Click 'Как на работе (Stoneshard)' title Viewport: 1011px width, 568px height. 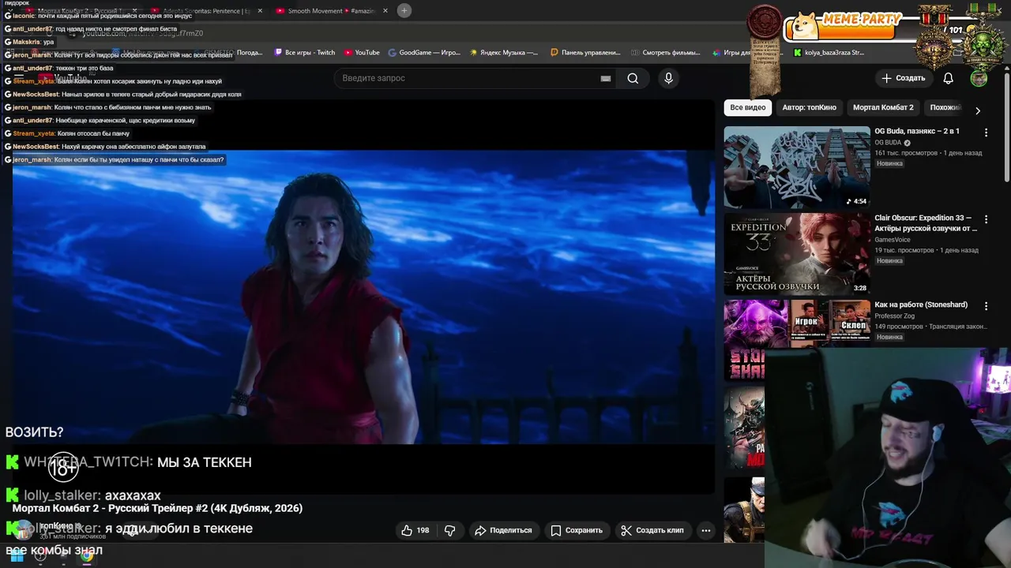click(921, 305)
